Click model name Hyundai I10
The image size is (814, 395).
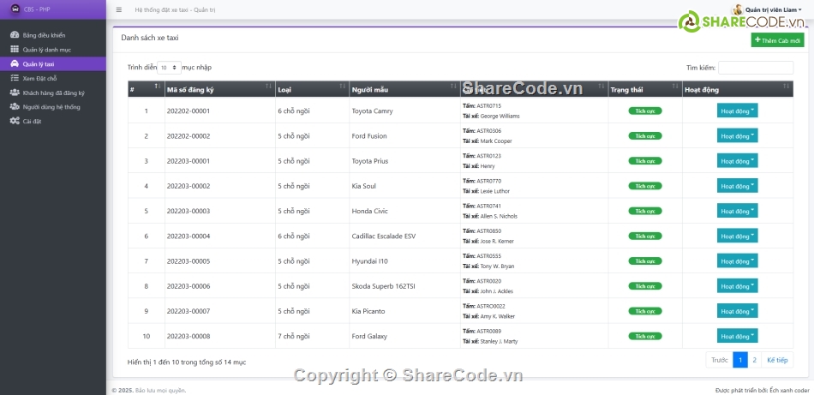pyautogui.click(x=369, y=261)
